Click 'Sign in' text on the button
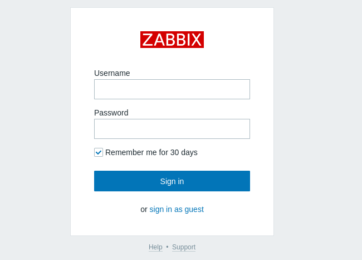The image size is (362, 260). pyautogui.click(x=172, y=181)
